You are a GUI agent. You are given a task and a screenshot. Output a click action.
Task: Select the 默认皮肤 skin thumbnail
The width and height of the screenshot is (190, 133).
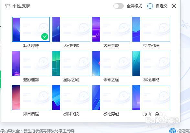coord(31,29)
